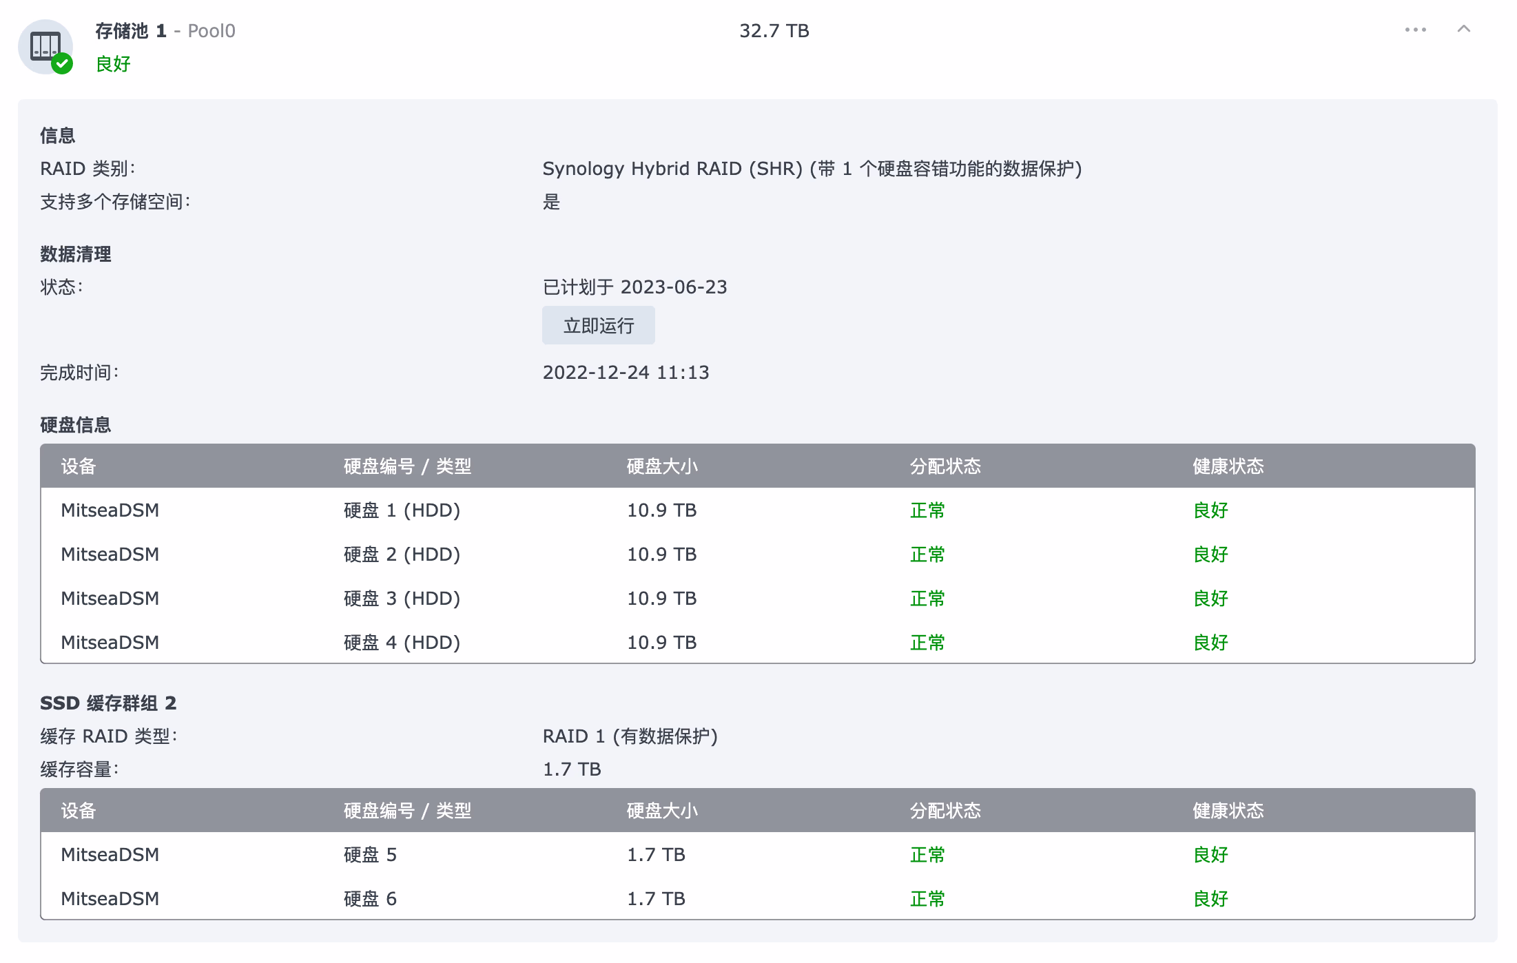Click 正常 allocation status of 硬盘 6
The width and height of the screenshot is (1517, 963).
[927, 899]
